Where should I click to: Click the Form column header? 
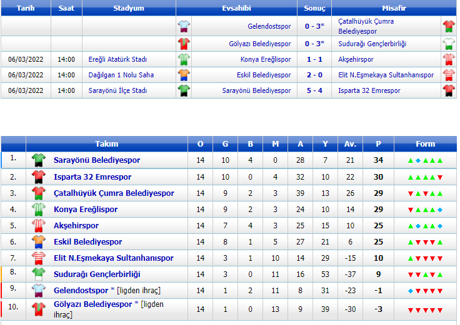425,144
